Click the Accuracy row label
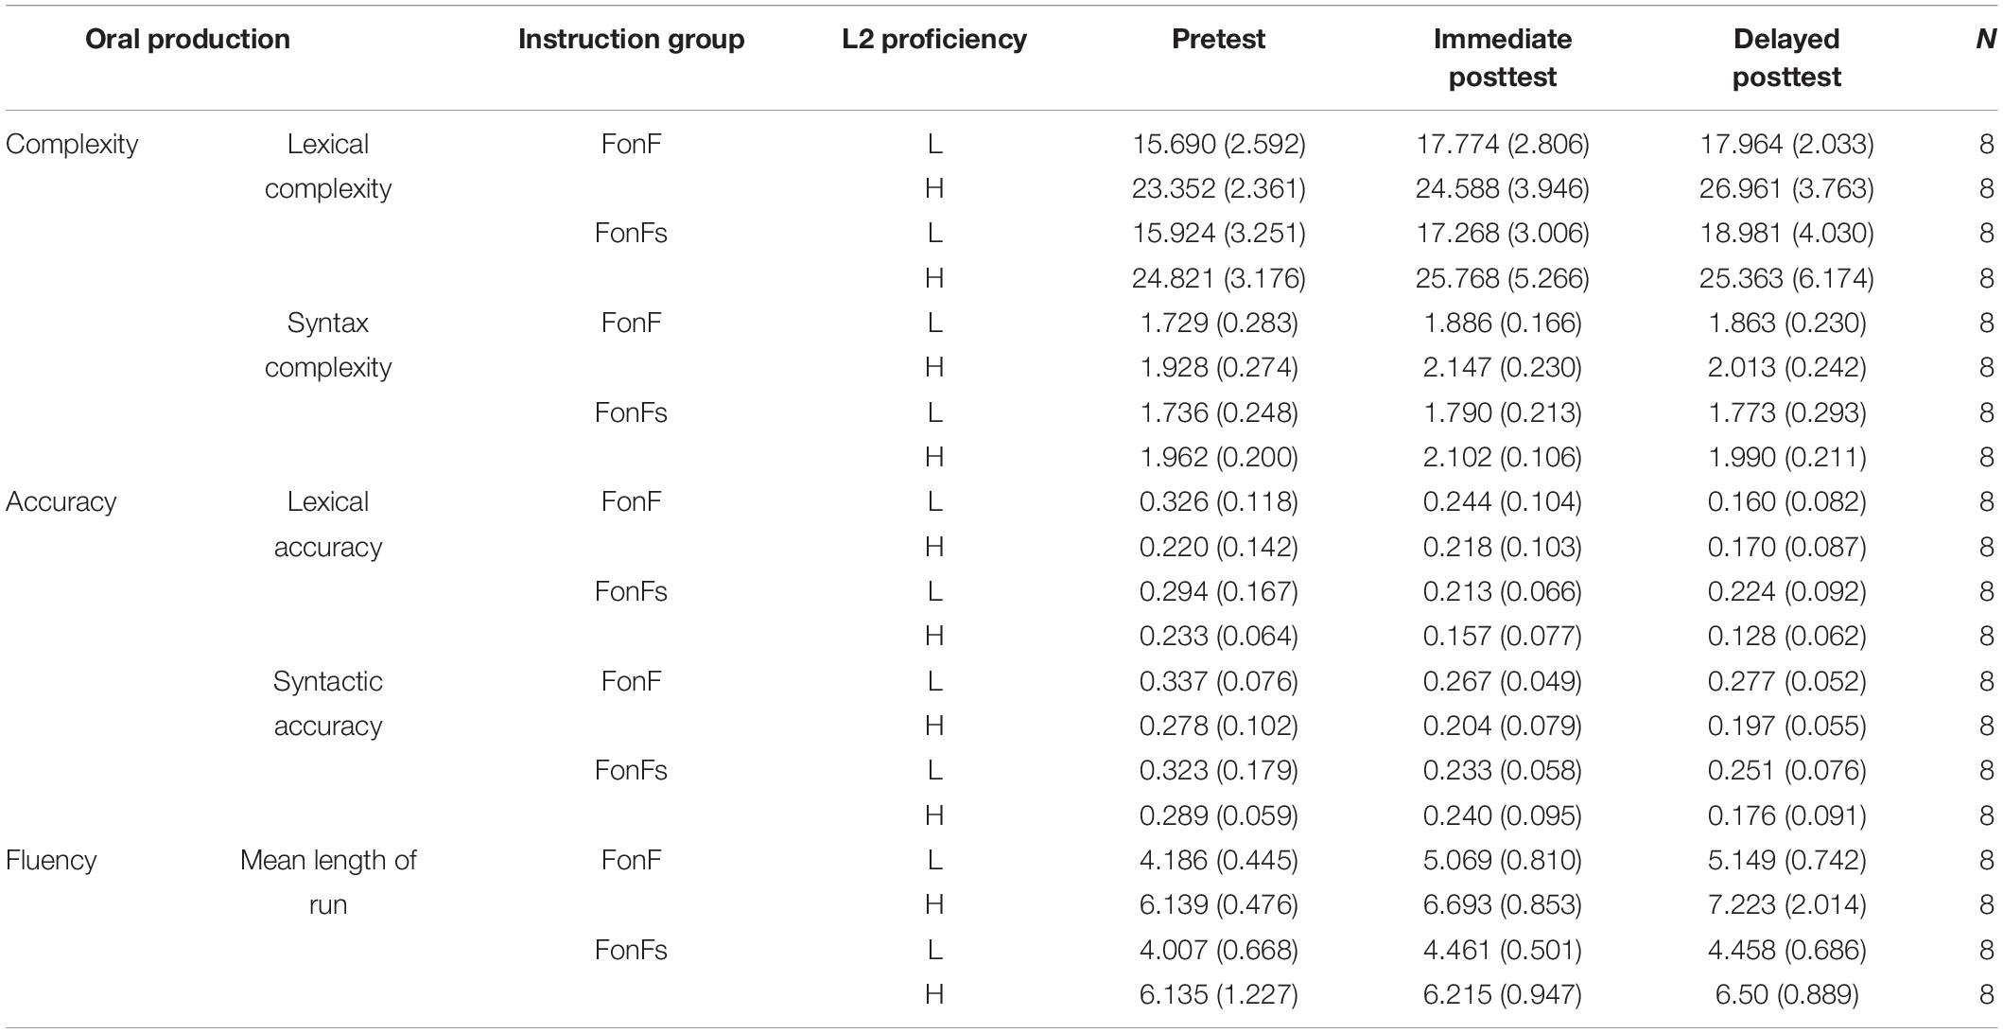The image size is (2003, 1033). tap(61, 501)
